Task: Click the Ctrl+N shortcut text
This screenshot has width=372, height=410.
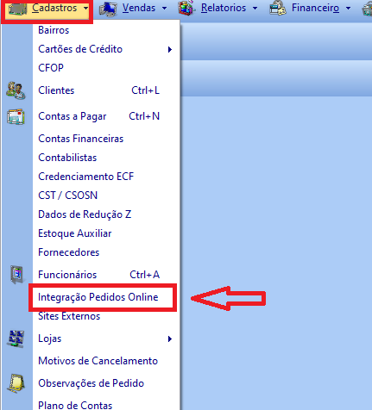Action: [144, 116]
